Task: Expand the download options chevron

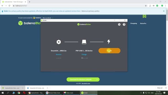Action: click(x=97, y=79)
